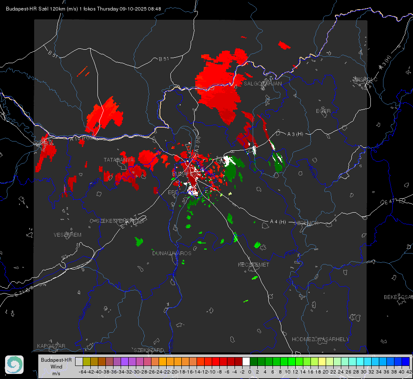The image size is (413, 379).
Task: Select the darkest blue swatch at 42
Action: pos(406,361)
